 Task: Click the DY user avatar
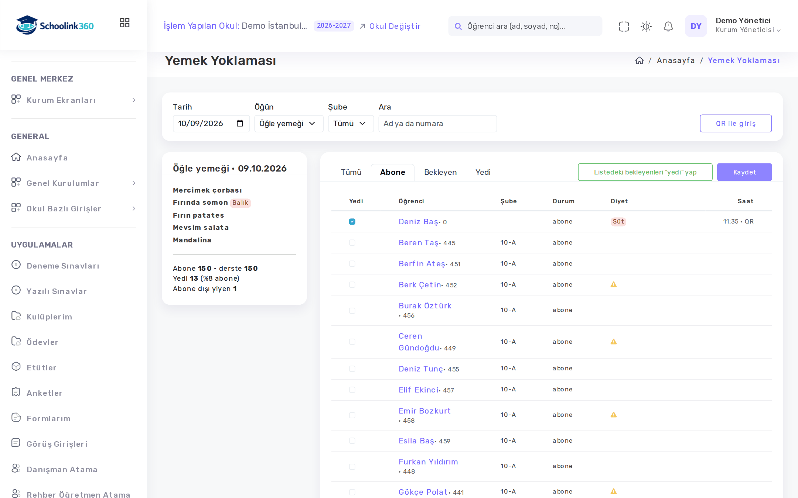696,26
